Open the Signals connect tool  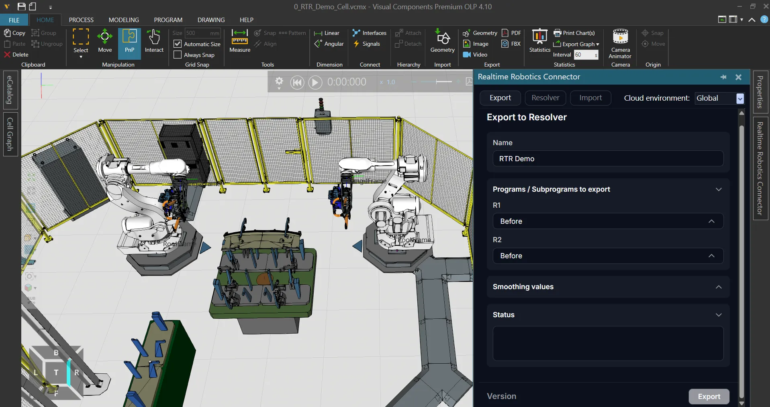point(367,44)
